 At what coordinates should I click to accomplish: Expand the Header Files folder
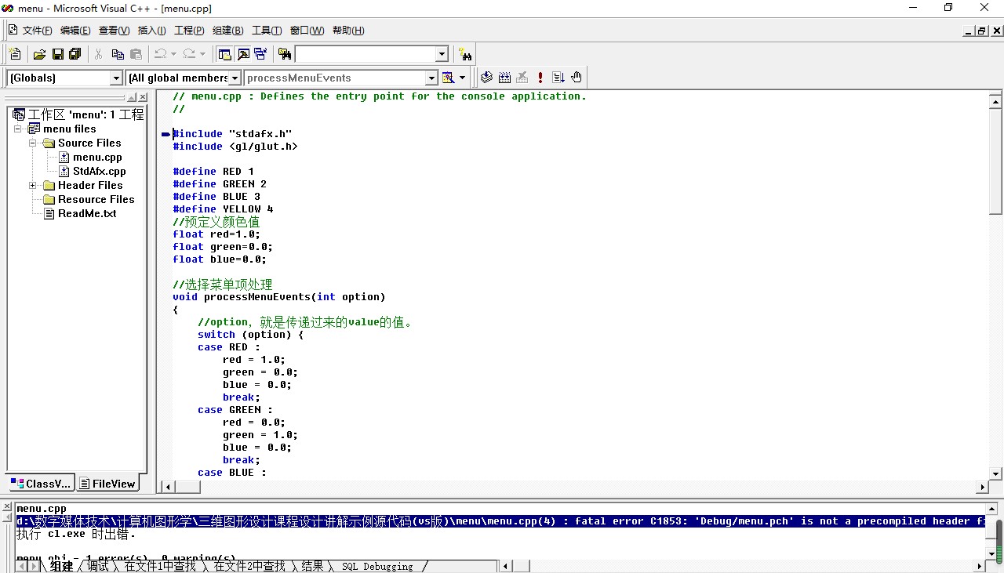tap(33, 186)
